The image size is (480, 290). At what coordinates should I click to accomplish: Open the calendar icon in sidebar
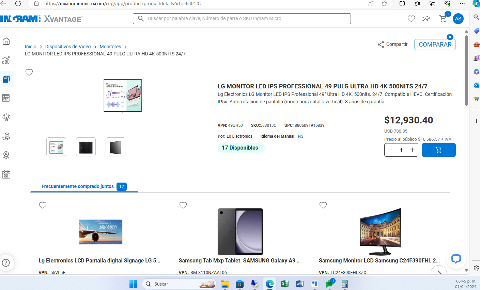tap(6, 174)
